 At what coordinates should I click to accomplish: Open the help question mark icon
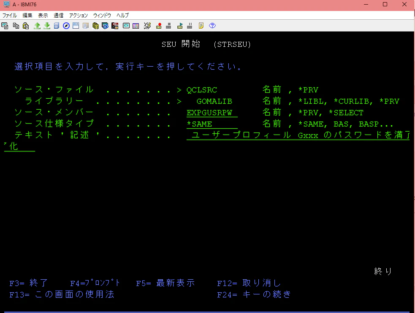click(x=212, y=26)
